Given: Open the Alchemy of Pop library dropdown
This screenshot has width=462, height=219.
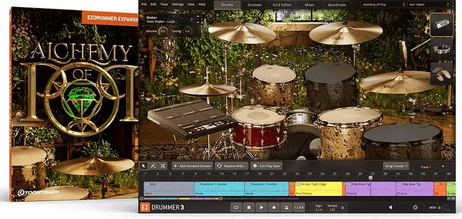Looking at the screenshot, I should pyautogui.click(x=383, y=5).
